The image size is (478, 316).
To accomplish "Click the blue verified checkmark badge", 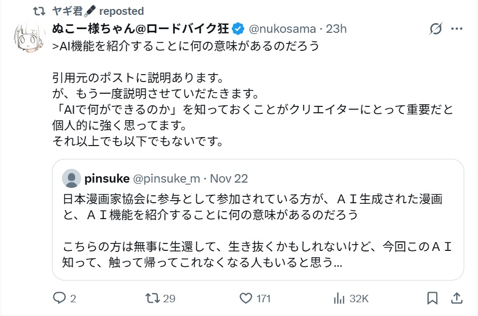I will pos(238,29).
